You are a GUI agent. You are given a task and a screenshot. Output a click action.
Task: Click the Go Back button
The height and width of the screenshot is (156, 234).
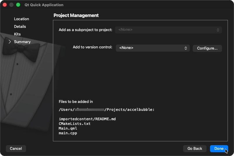[x=195, y=148]
